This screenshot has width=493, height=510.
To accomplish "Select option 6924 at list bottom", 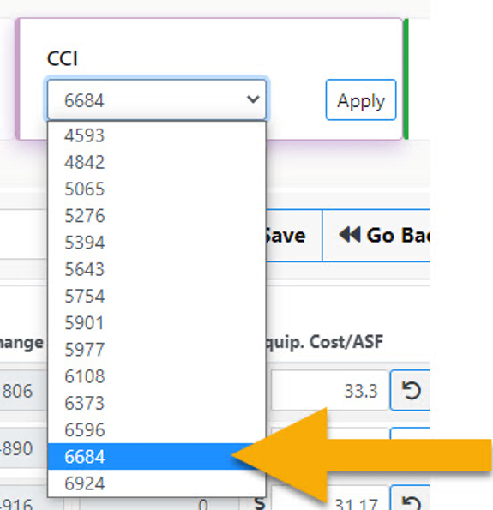I will (157, 483).
